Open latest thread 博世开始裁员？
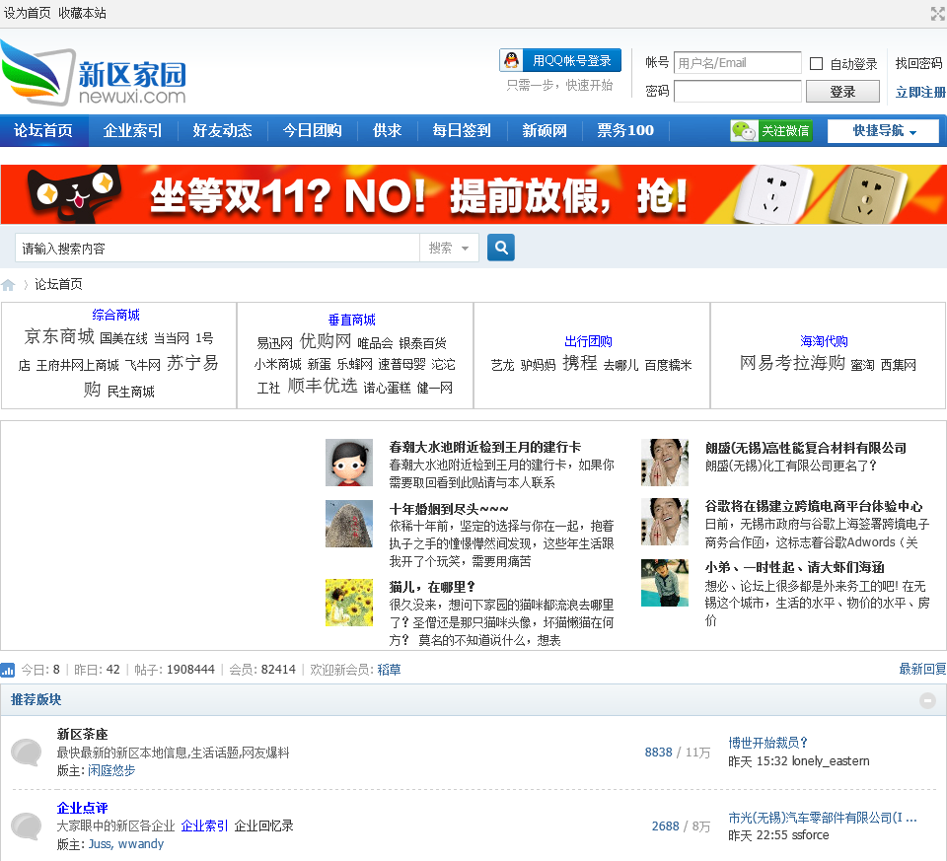This screenshot has width=947, height=861. 767,743
